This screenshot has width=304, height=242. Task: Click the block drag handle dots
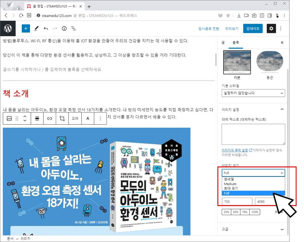(17, 118)
